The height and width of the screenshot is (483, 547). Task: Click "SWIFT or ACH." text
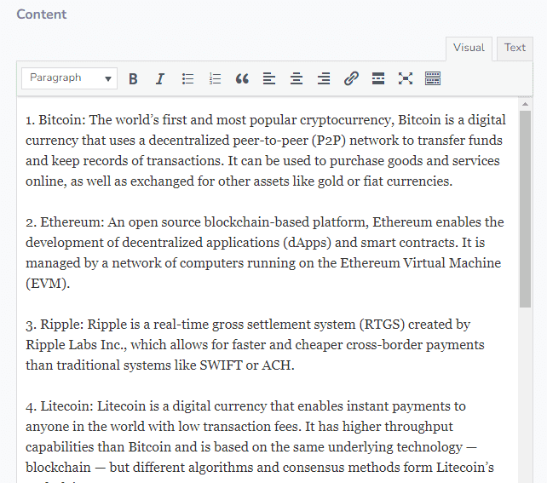246,365
